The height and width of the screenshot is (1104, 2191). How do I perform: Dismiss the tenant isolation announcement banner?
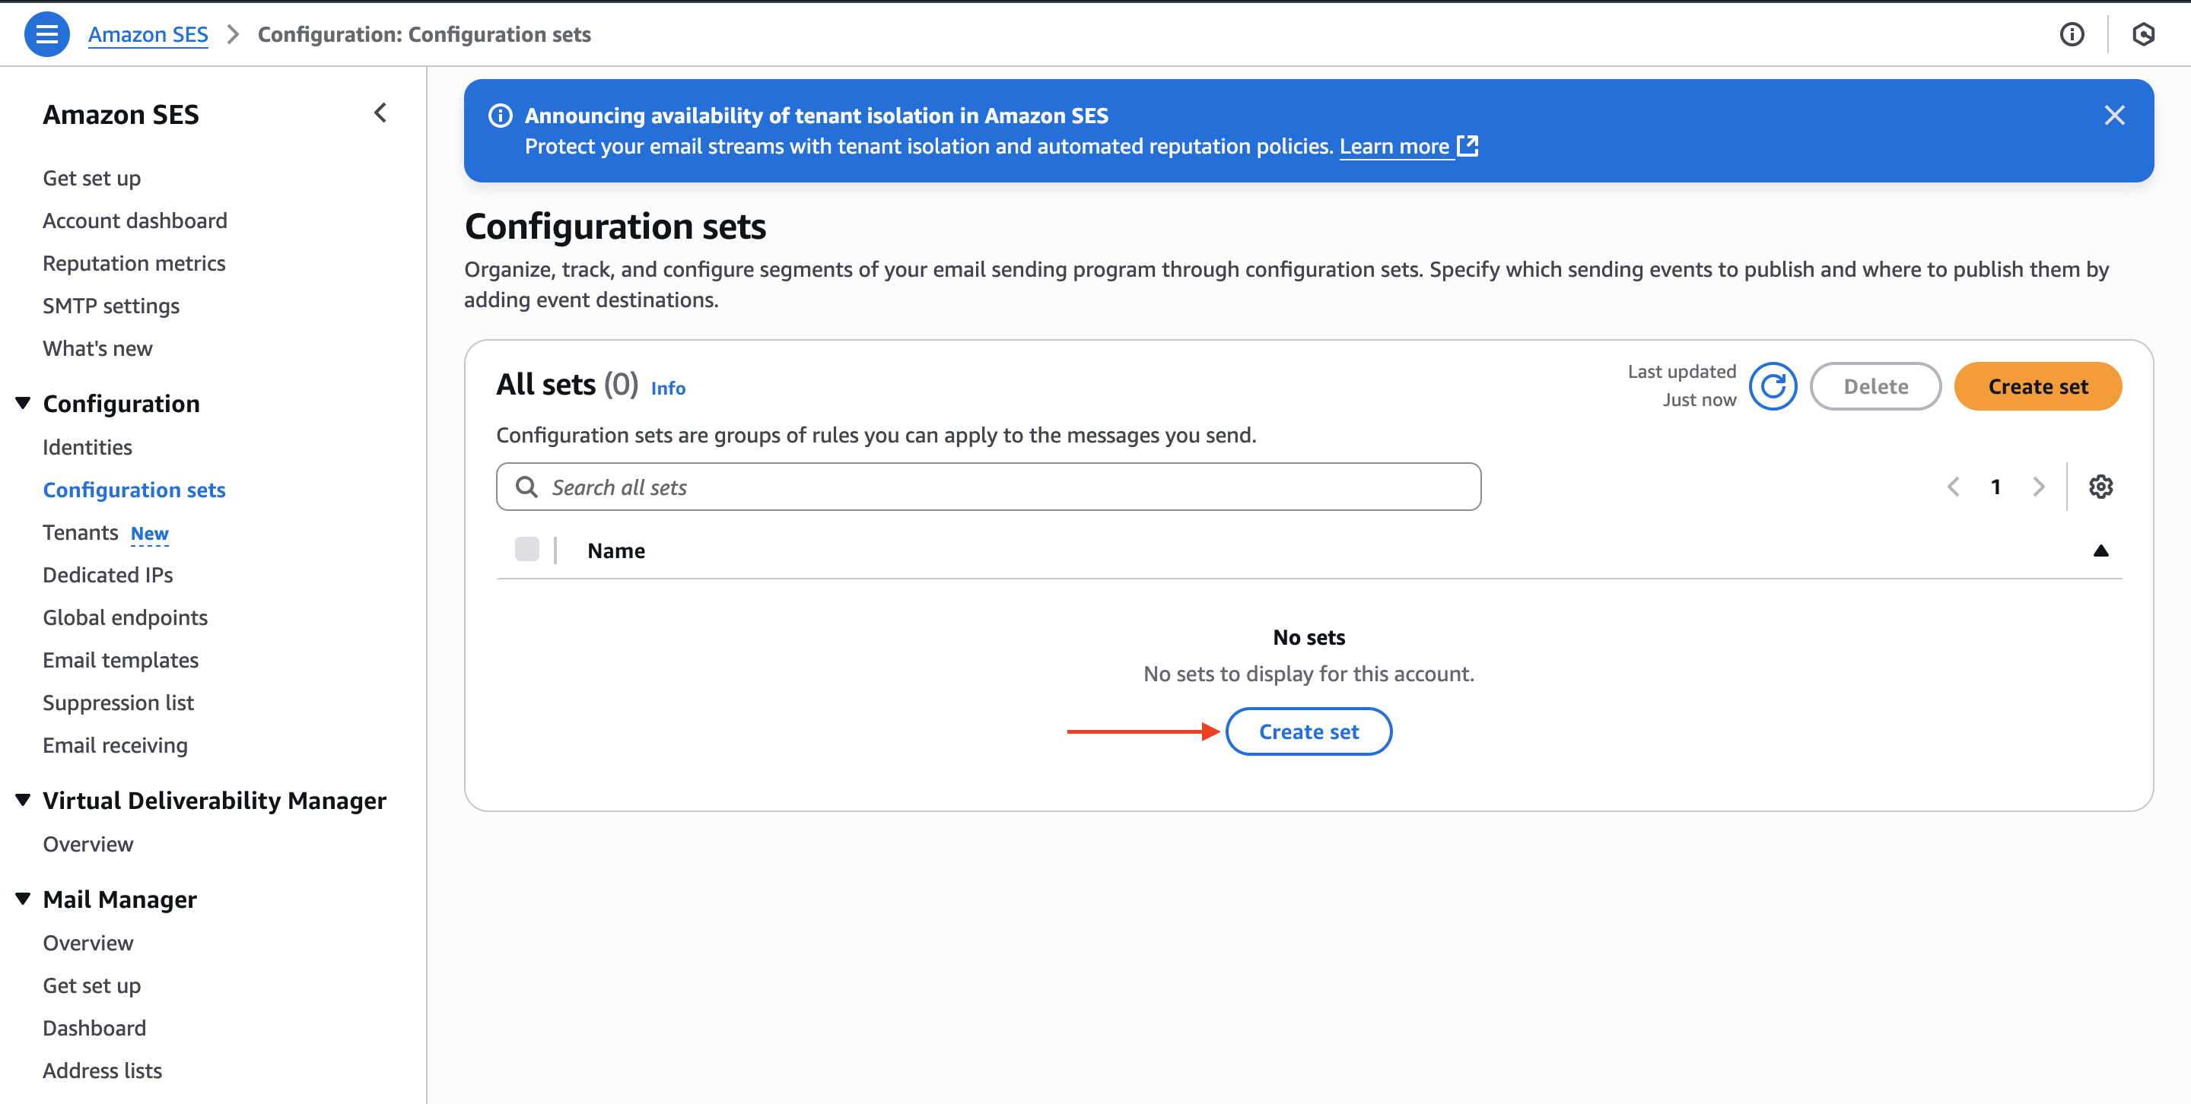2113,116
